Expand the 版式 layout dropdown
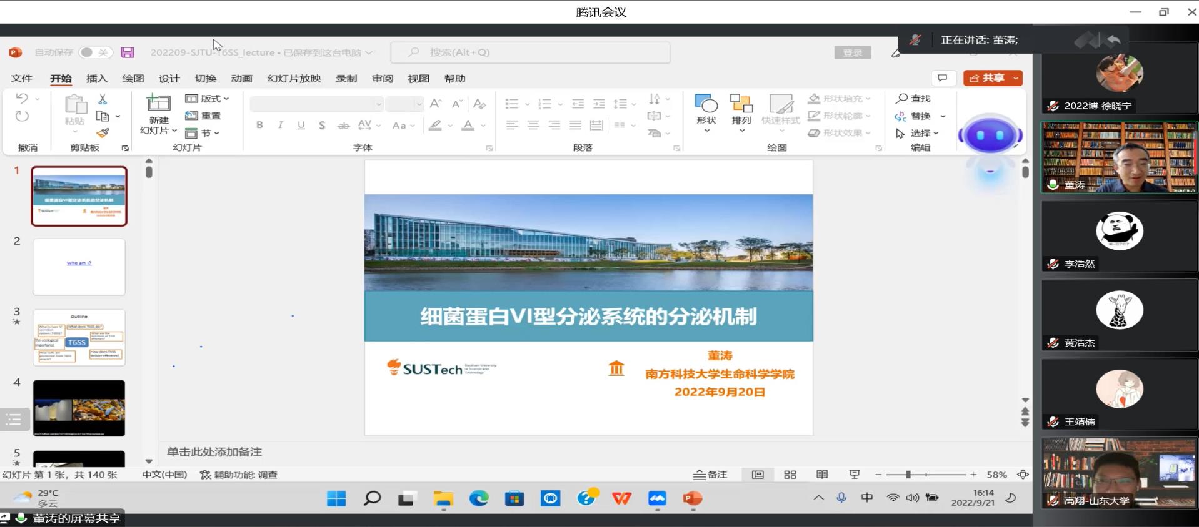 (x=208, y=99)
